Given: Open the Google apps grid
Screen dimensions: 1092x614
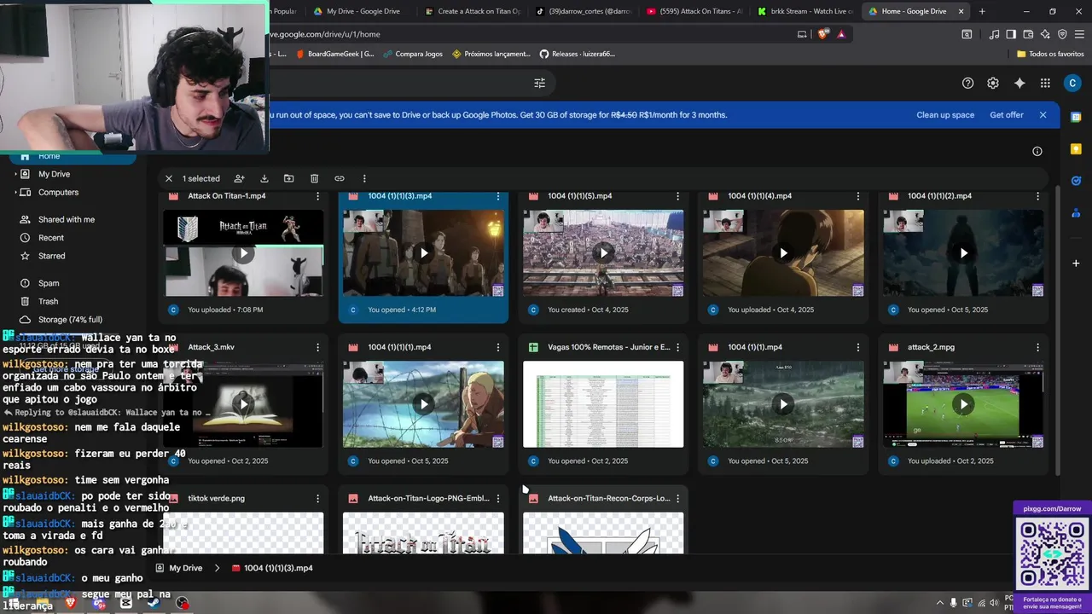Looking at the screenshot, I should (1045, 83).
